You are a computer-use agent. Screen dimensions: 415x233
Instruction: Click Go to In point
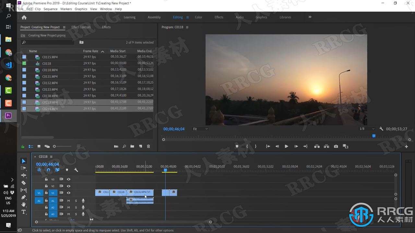click(x=268, y=146)
